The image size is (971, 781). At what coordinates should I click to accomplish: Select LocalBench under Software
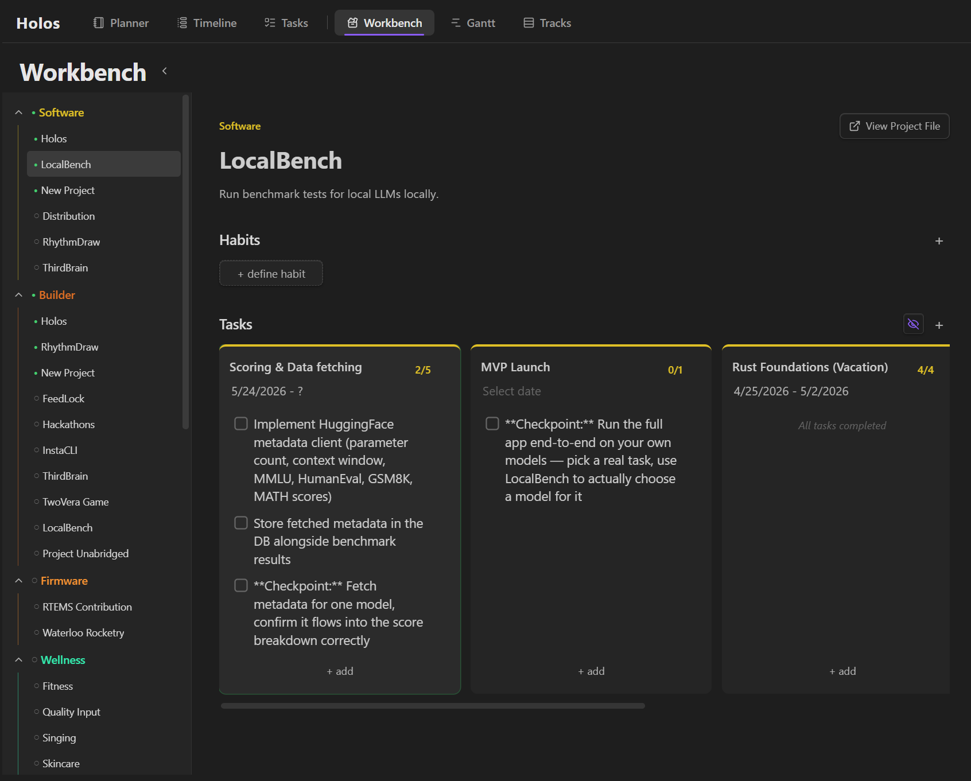[103, 164]
